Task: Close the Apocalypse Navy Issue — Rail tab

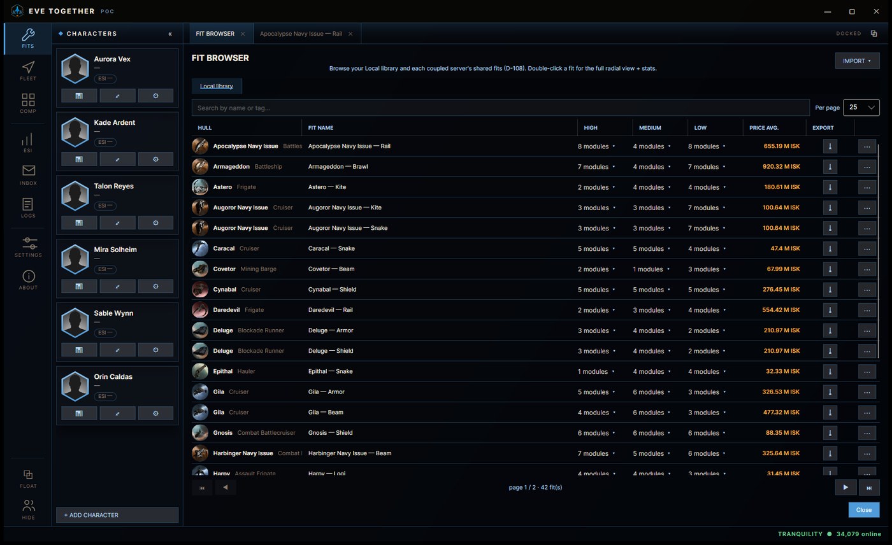Action: 350,34
